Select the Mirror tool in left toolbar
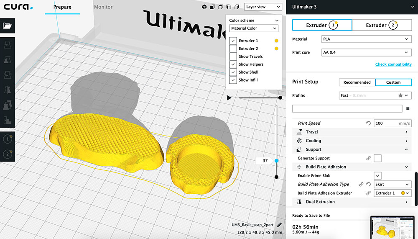The image size is (418, 239). (x=8, y=90)
